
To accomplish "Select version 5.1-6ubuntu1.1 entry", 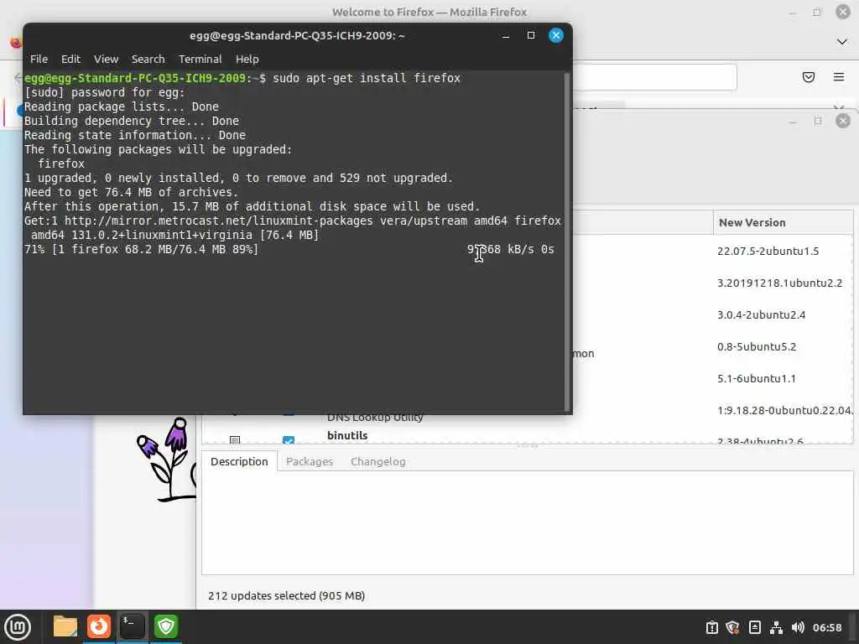I will (757, 378).
